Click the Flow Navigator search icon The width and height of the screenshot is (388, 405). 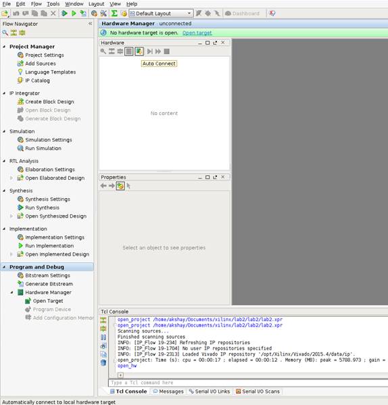[5, 33]
